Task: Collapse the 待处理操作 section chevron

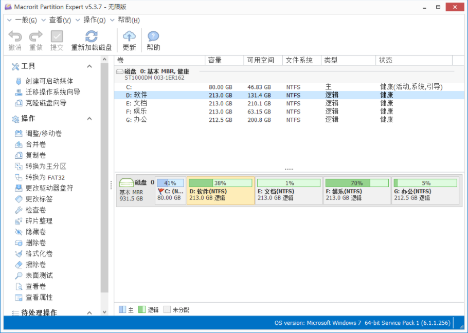Action: pos(89,313)
